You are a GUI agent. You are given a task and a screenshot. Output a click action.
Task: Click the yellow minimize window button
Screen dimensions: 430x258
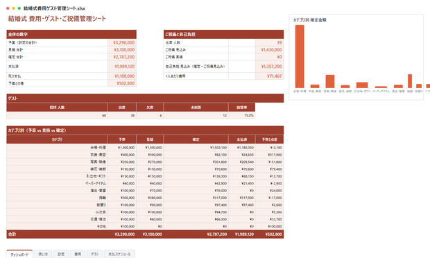tap(13, 8)
